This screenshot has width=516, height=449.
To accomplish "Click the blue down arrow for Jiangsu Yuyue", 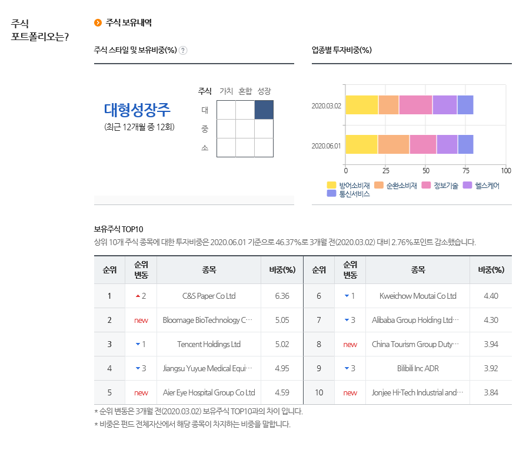I will click(x=138, y=368).
